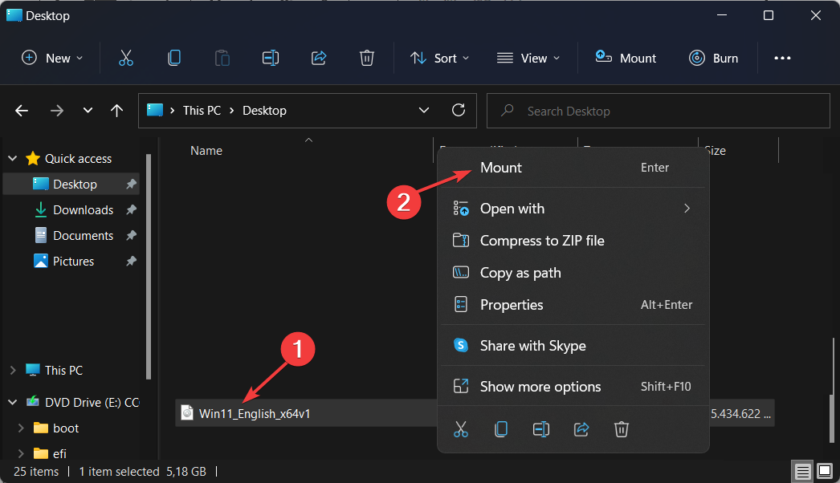Click the Burn disc button in the toolbar
The image size is (840, 483).
tap(713, 58)
